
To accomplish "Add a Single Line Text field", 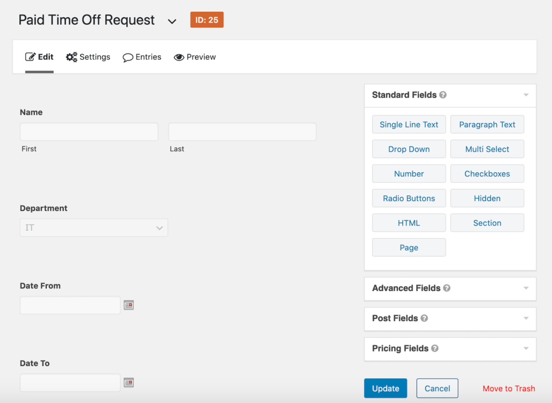I will pyautogui.click(x=409, y=124).
